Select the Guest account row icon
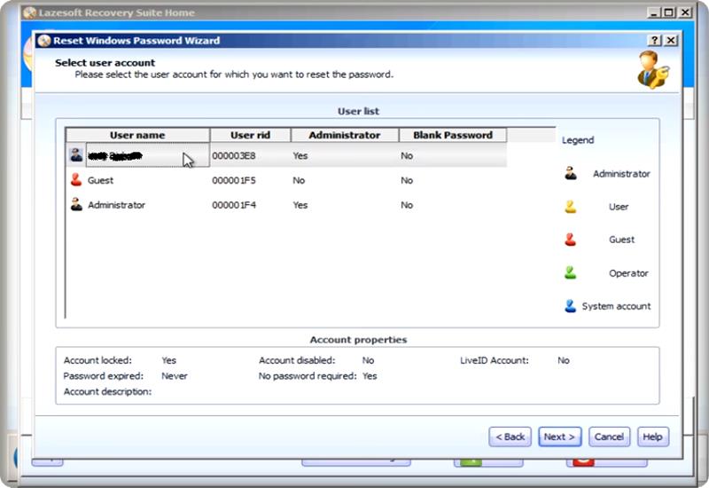The width and height of the screenshot is (709, 488). click(76, 180)
